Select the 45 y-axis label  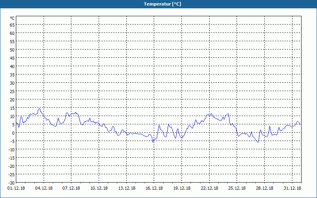[x=12, y=58]
